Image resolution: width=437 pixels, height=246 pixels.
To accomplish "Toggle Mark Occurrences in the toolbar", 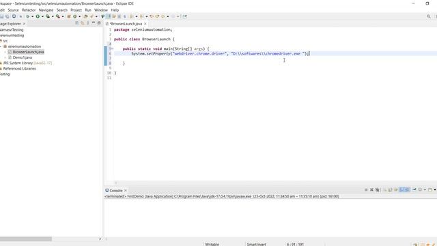I will tap(114, 16).
